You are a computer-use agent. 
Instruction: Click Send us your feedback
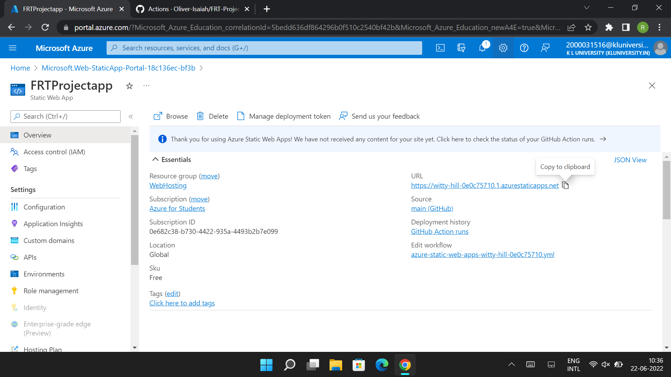click(x=379, y=116)
